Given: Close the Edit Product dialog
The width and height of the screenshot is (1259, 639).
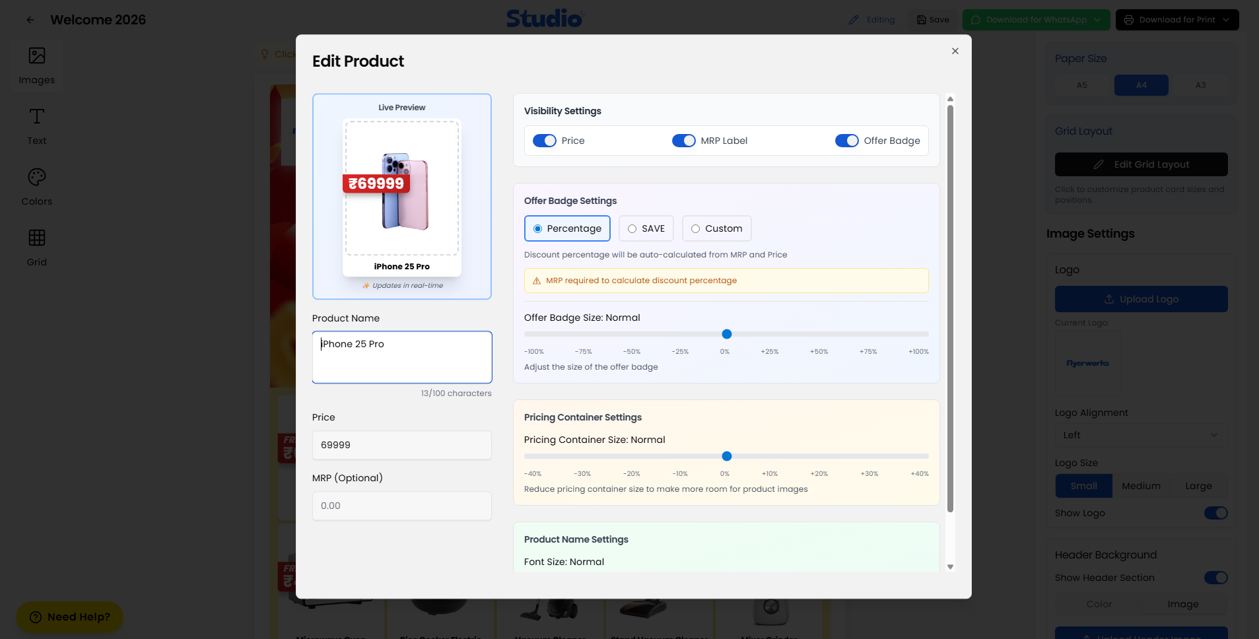Looking at the screenshot, I should [x=955, y=51].
